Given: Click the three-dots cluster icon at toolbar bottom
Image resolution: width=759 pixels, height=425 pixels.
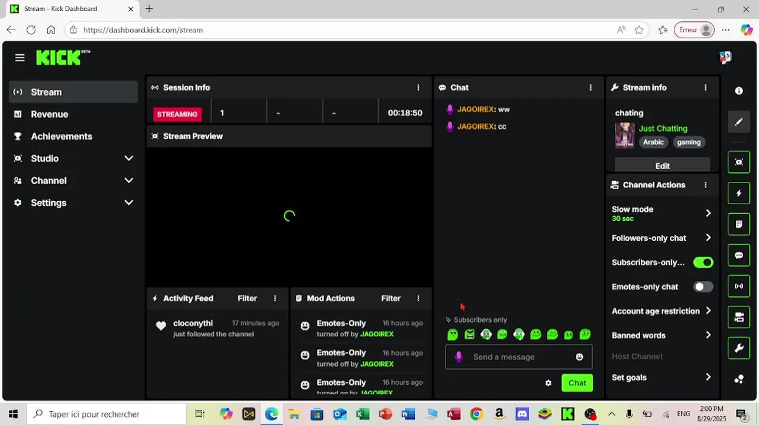Looking at the screenshot, I should [739, 380].
